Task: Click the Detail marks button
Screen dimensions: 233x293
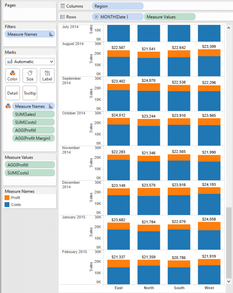Action: click(x=12, y=93)
